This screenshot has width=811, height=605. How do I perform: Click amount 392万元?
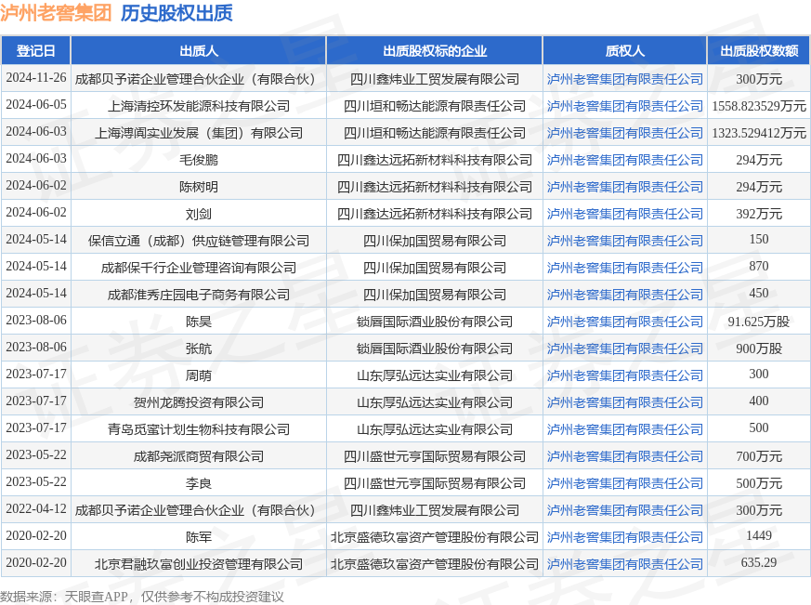(759, 214)
